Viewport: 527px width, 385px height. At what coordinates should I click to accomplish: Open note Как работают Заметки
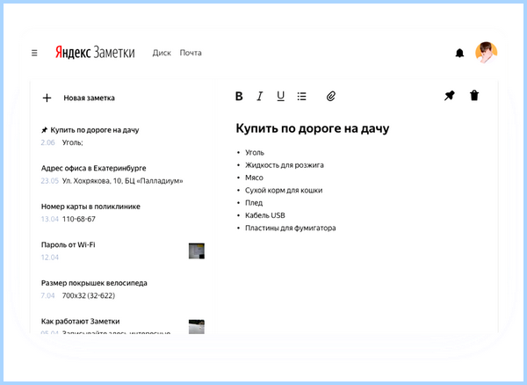tap(123, 325)
